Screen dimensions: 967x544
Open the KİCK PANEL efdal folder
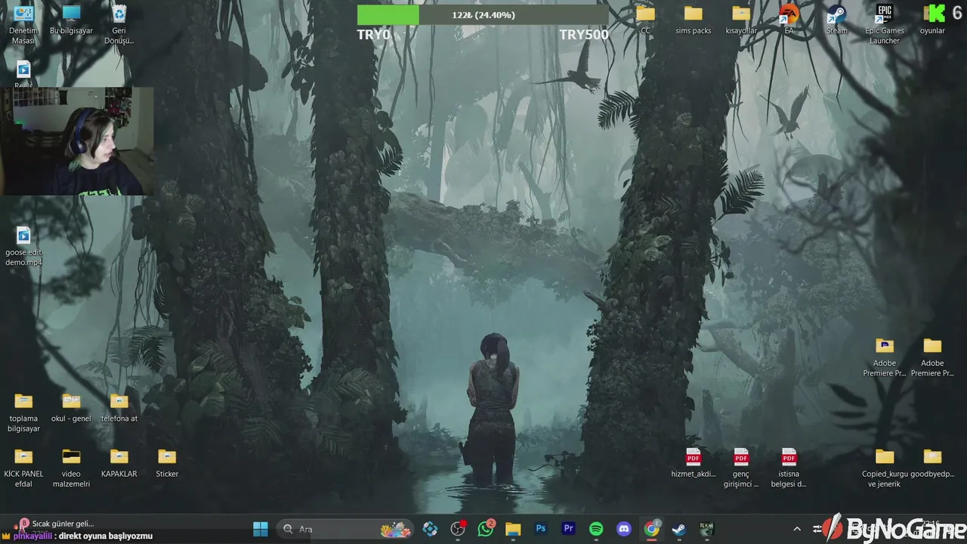[23, 468]
